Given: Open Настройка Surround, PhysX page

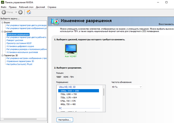Looking at the screenshot, I should tap(19, 64).
